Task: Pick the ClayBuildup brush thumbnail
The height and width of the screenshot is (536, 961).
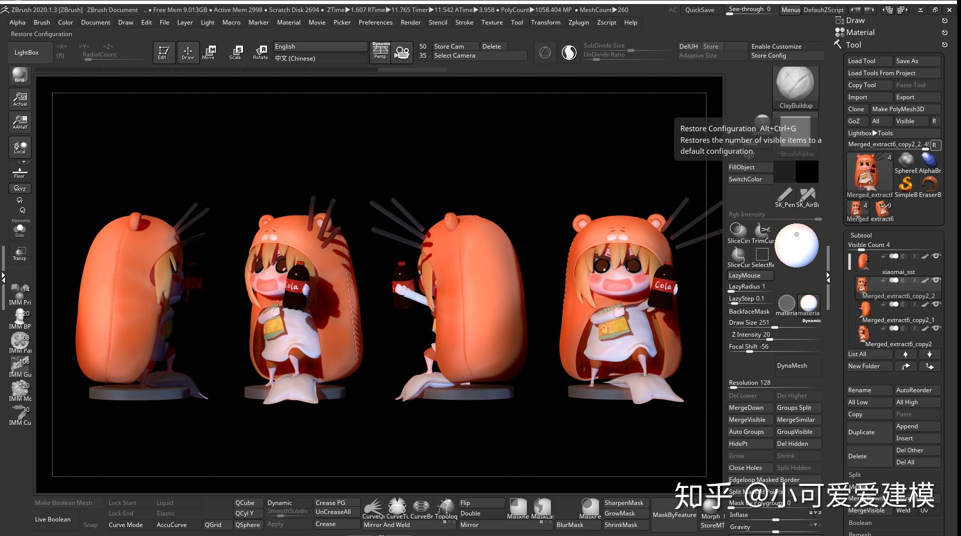Action: point(796,87)
